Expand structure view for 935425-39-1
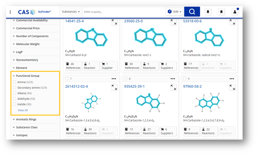This screenshot has height=154, width=257. (173, 87)
